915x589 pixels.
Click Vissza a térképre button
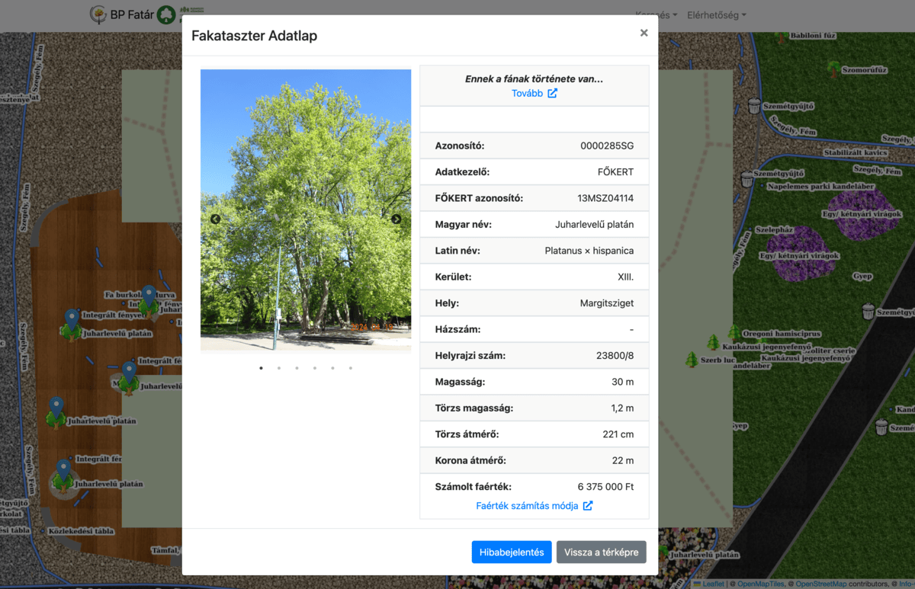click(x=601, y=552)
